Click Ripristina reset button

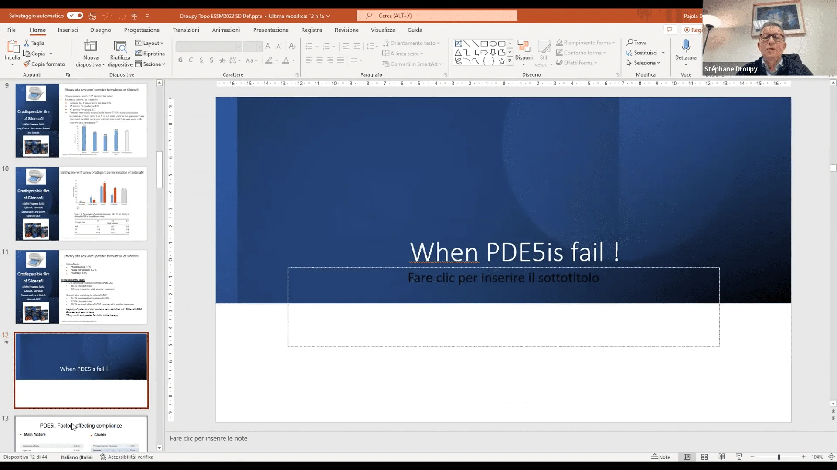click(x=150, y=54)
